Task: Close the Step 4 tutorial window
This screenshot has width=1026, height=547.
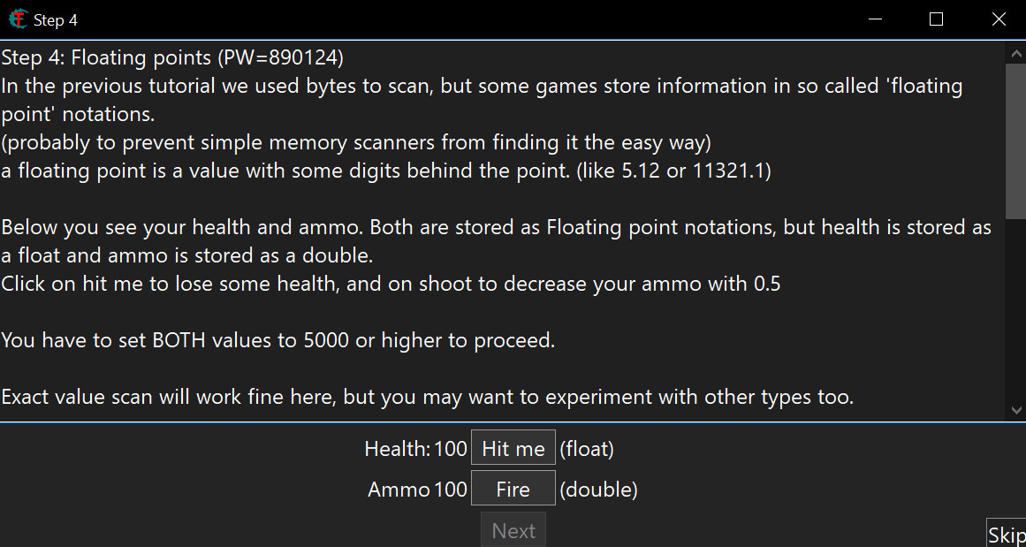Action: 999,19
